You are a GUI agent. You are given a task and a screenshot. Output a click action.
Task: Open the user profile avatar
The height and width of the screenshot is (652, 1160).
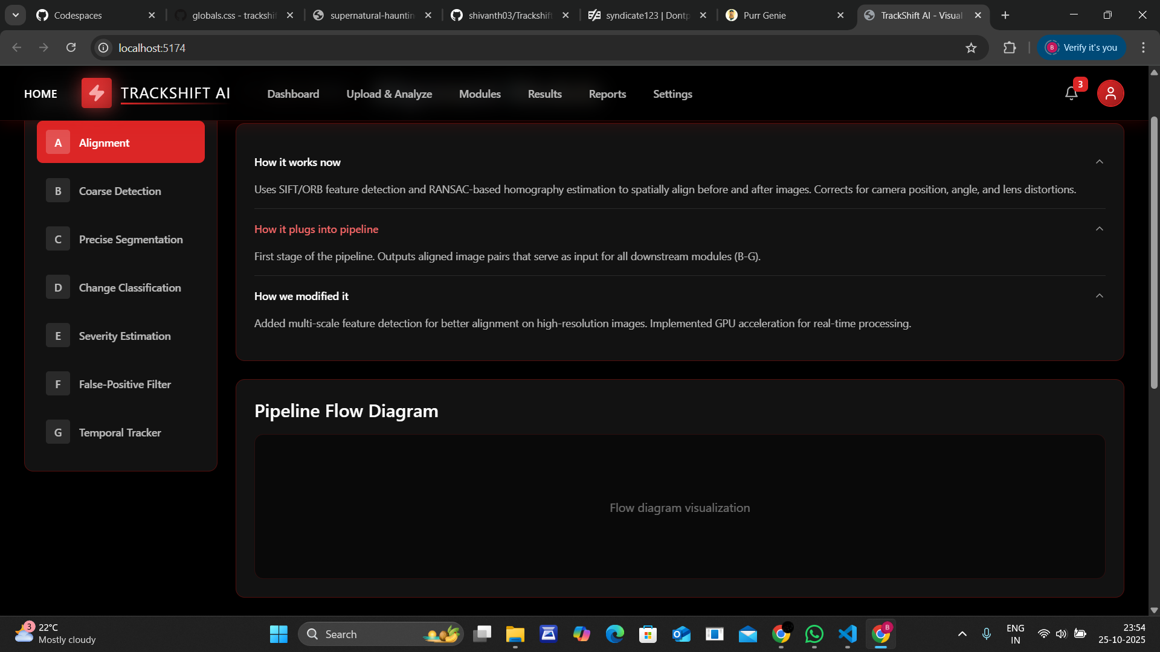(x=1110, y=94)
